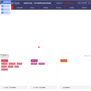Open the red highlighted home nav item

point(12,8)
